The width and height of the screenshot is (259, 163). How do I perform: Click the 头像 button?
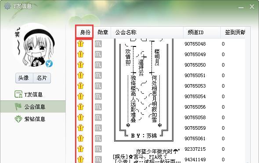pos(24,78)
